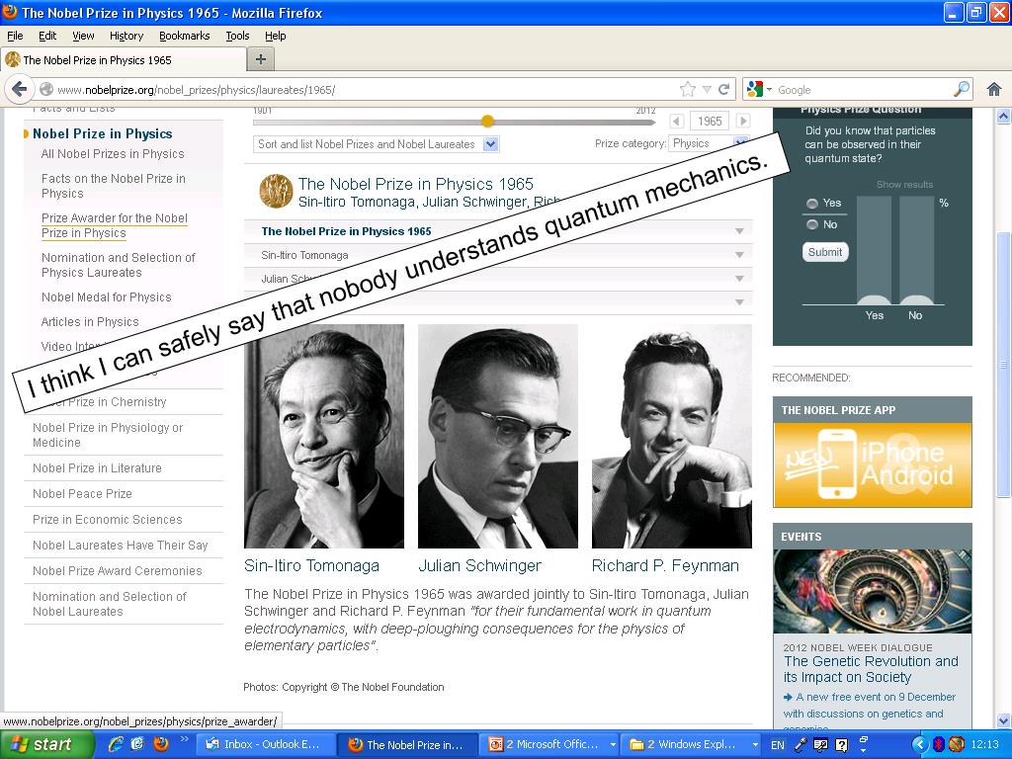
Task: Show more quick launch items chevron
Action: coord(184,739)
